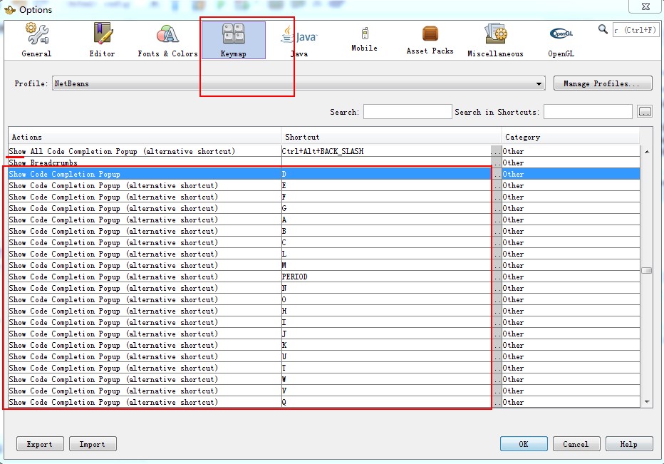Click the shortcut cell showing W
664x464 pixels.
385,379
